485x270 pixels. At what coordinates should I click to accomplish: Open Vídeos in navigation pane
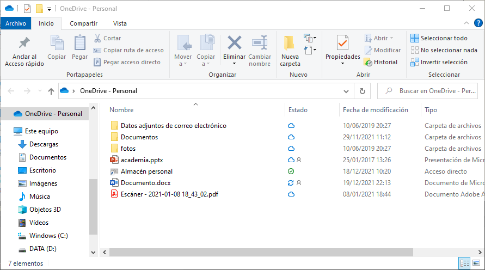[x=33, y=223]
